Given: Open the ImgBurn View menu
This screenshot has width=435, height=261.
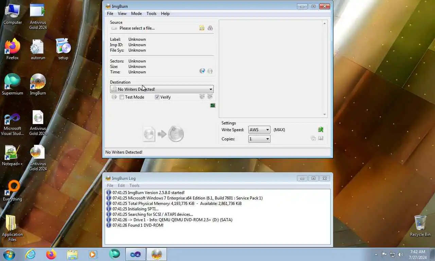Looking at the screenshot, I should click(x=122, y=14).
